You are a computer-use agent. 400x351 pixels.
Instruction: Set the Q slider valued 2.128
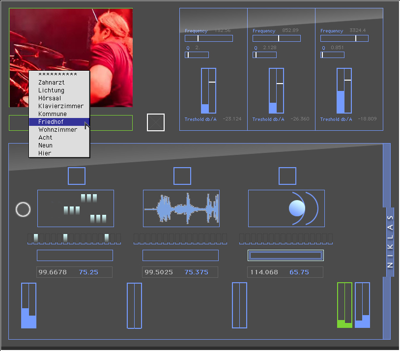264,55
